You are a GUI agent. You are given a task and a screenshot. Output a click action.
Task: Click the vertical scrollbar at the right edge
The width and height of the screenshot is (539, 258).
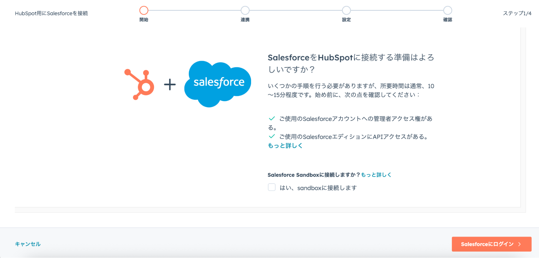523,118
